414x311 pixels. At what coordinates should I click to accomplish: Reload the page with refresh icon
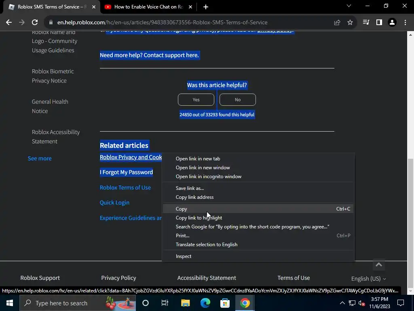coord(35,23)
